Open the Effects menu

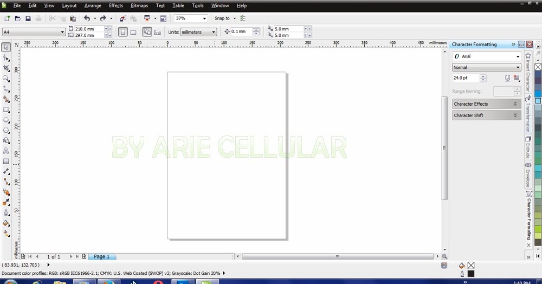[x=116, y=5]
